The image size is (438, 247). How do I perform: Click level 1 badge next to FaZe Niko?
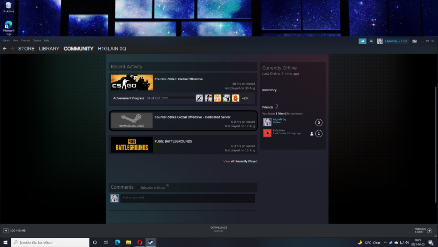(319, 133)
